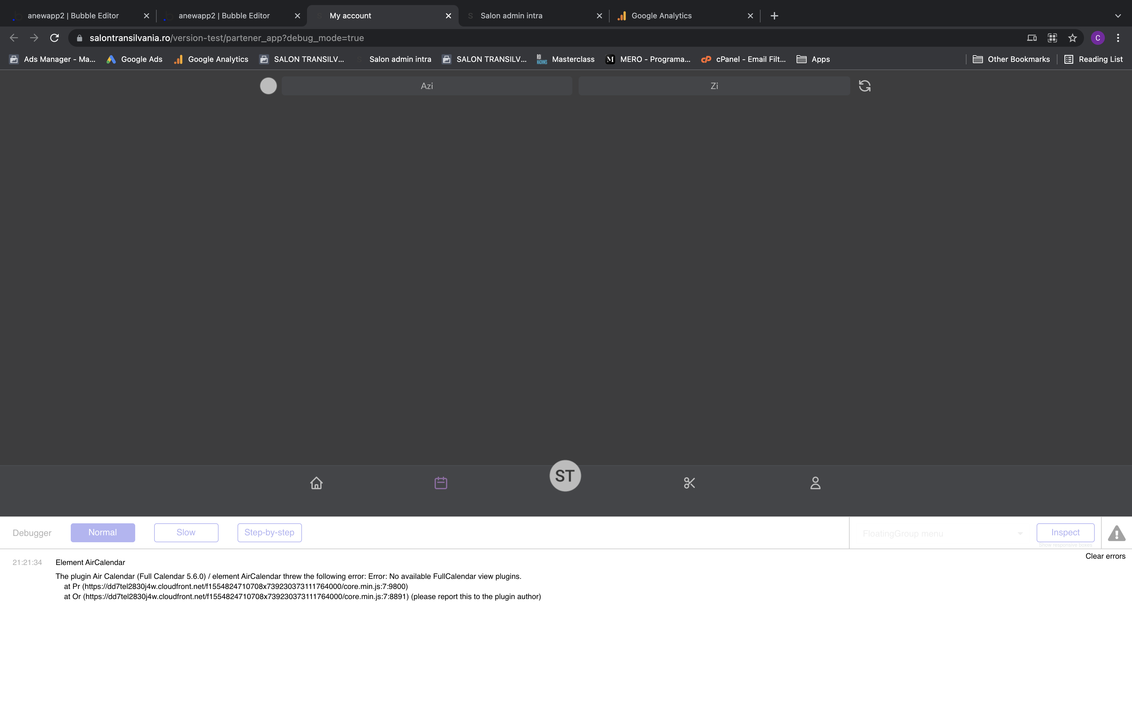Close the Google Analytics tab
The width and height of the screenshot is (1132, 707).
pyautogui.click(x=750, y=15)
